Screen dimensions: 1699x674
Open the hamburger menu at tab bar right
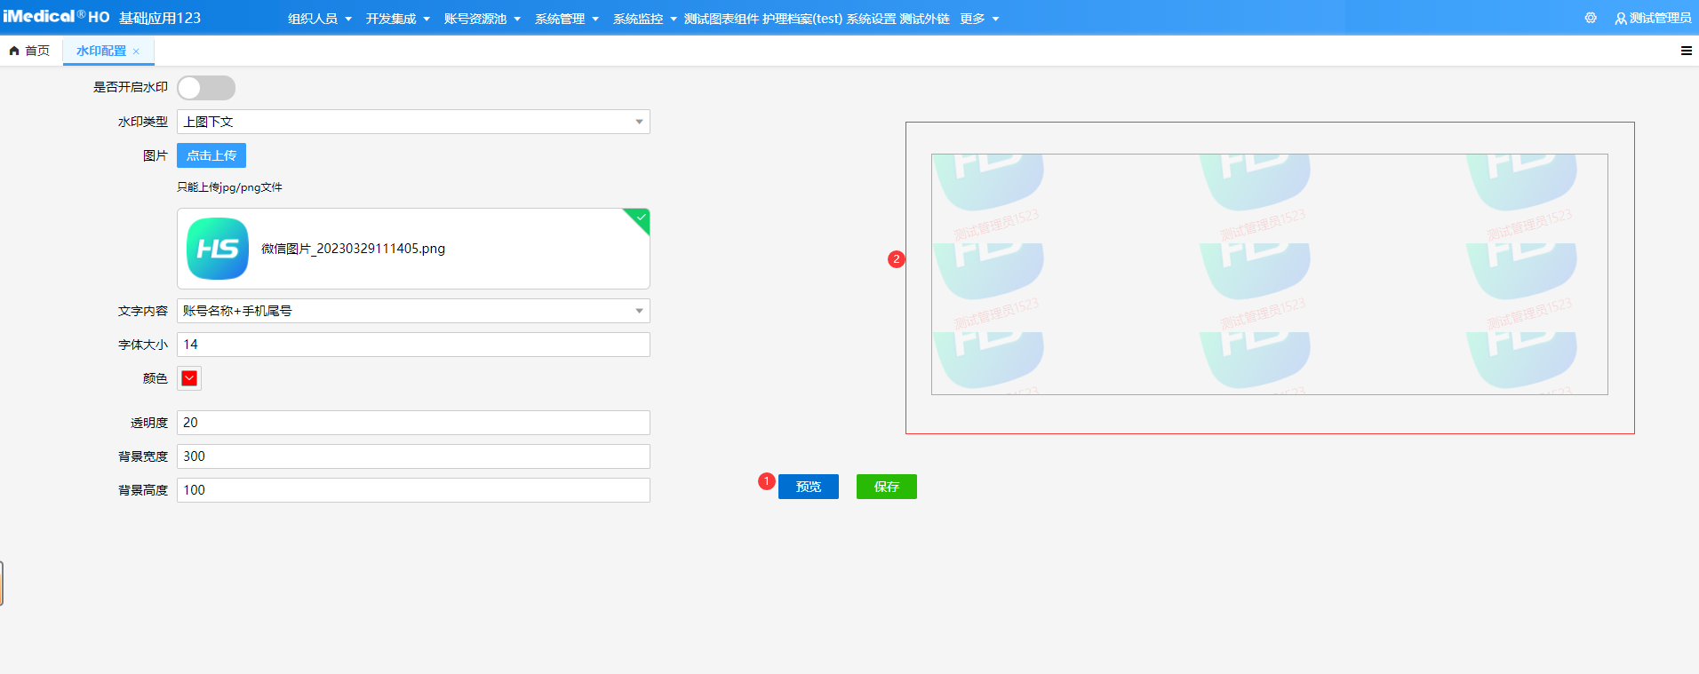(1686, 51)
